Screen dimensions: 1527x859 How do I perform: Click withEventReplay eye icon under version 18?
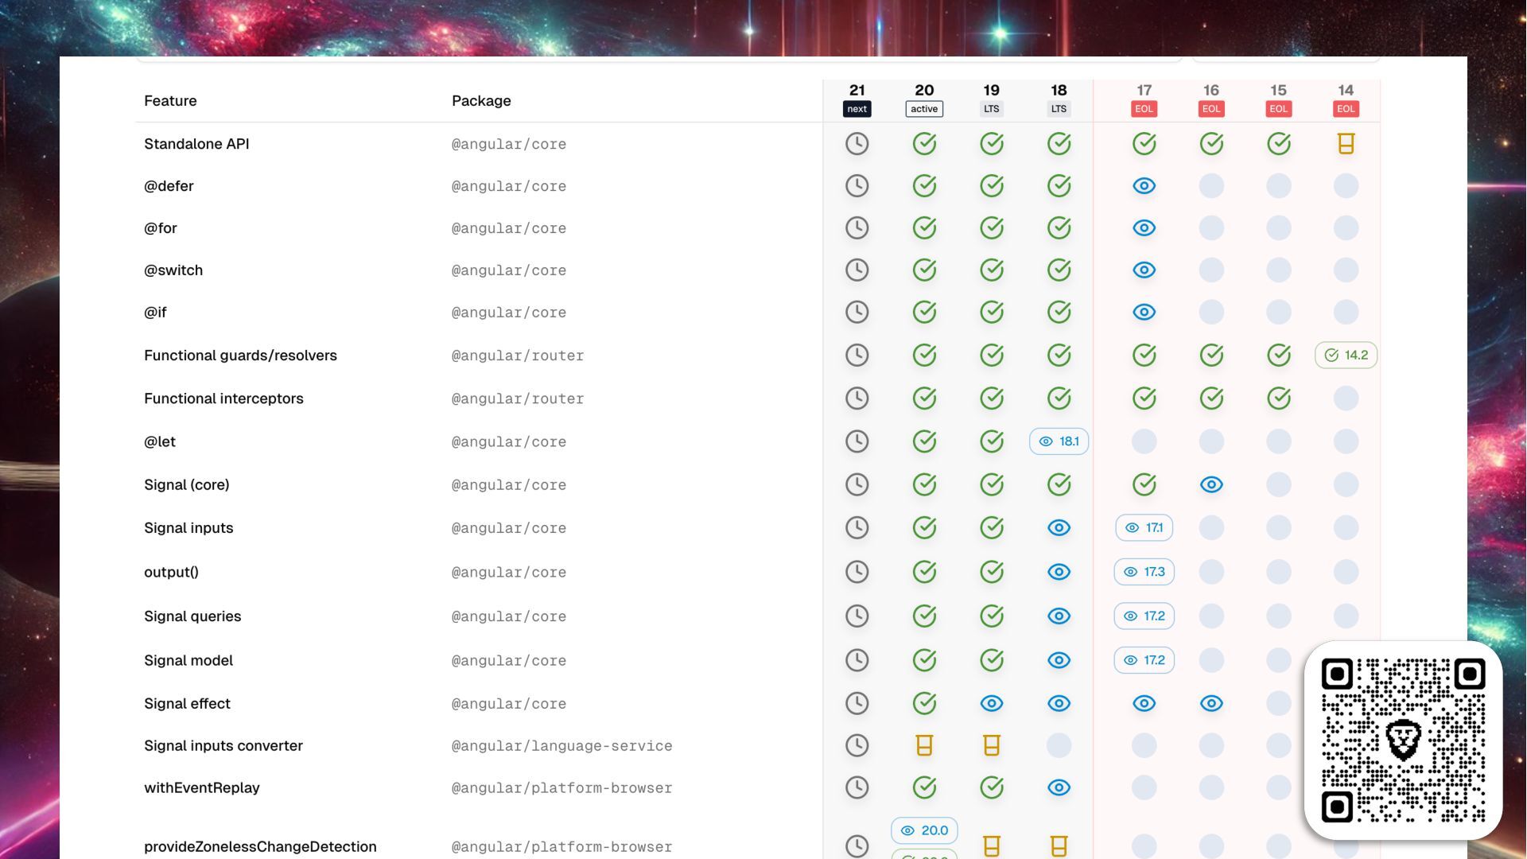coord(1059,787)
